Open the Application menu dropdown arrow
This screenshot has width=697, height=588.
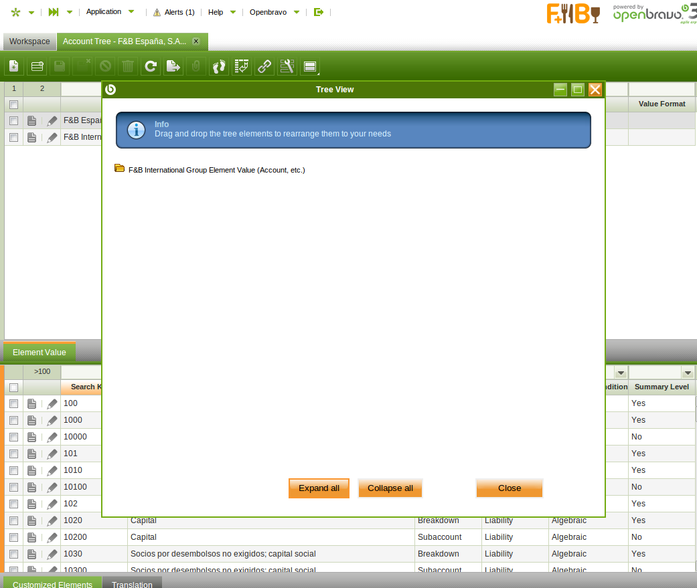(x=131, y=12)
